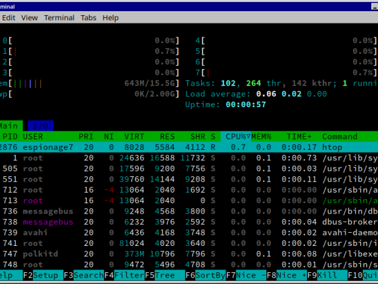The image size is (378, 284).
Task: Click the CPU 1 usage meter
Action: coord(91,51)
